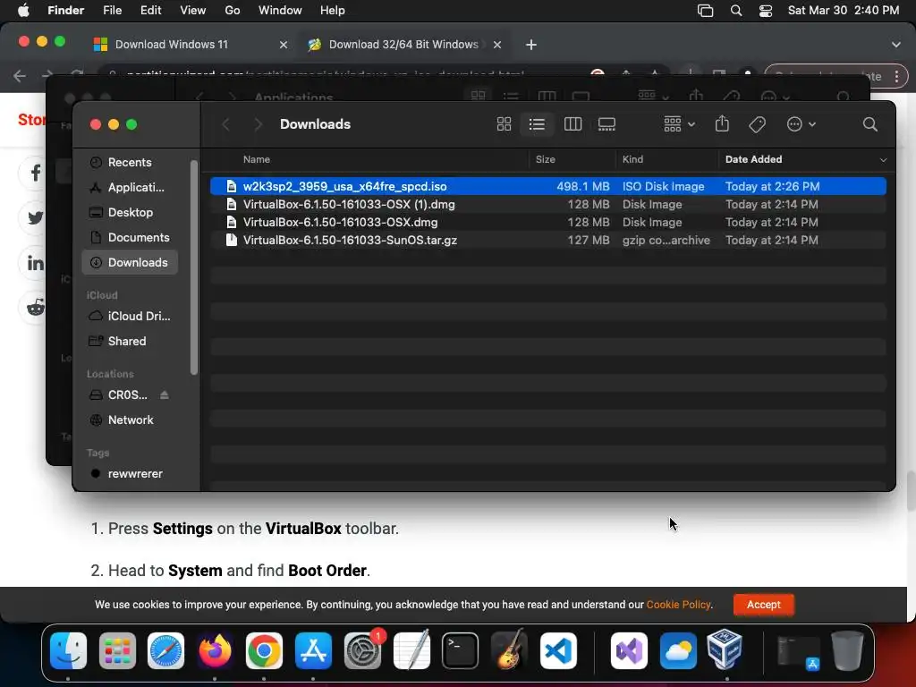Toggle Date Added sort order arrow

pyautogui.click(x=883, y=160)
